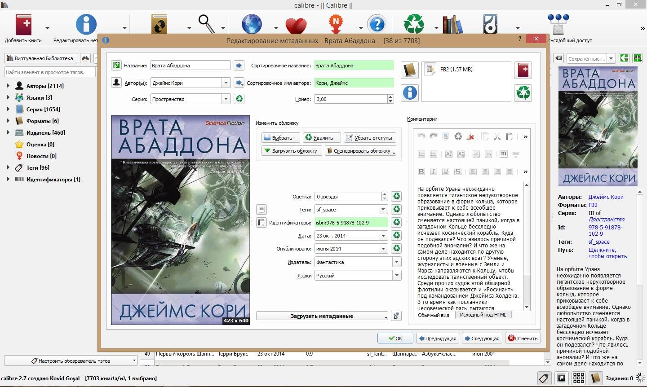Expand the Серия [1654] tree node
Viewport: 647px width, 387px height.
[x=8, y=109]
